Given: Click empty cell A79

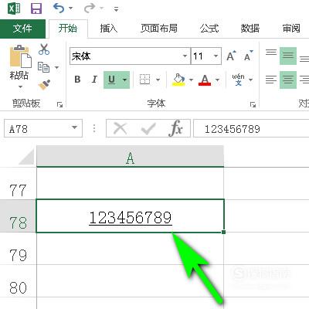Looking at the screenshot, I should coord(130,249).
